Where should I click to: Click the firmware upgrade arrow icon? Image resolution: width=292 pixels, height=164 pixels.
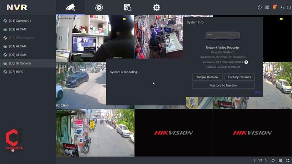coord(246,62)
